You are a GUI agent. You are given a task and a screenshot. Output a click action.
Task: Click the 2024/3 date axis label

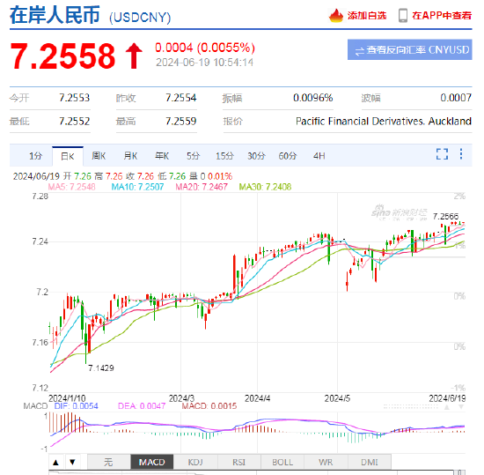pyautogui.click(x=181, y=398)
